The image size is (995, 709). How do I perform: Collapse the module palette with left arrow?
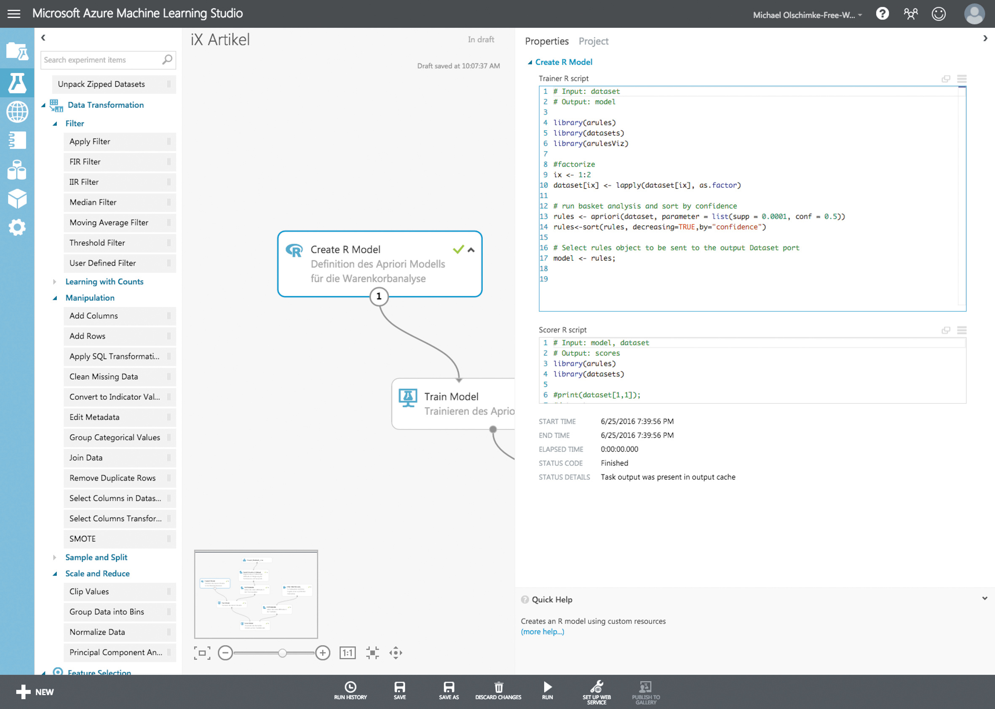(43, 38)
